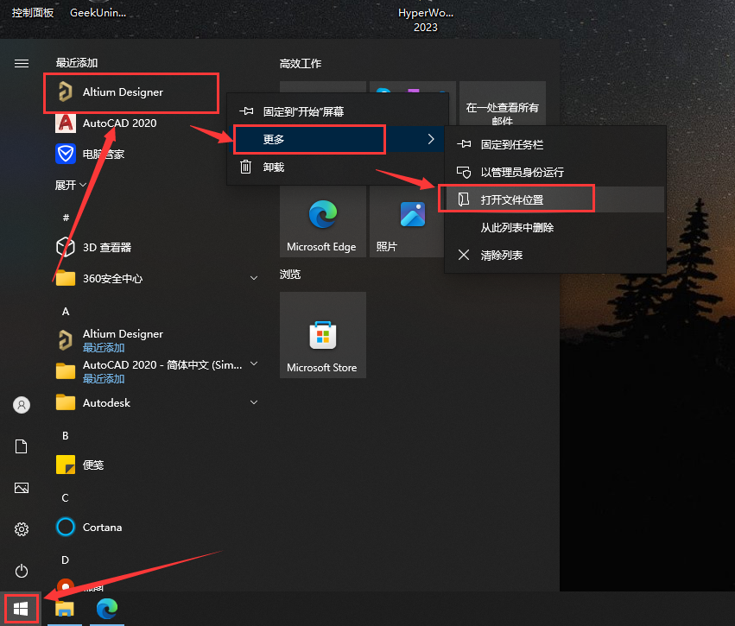Select the HyperWo... 2023 desktop shortcut
Screen dimensions: 735x626
point(426,20)
